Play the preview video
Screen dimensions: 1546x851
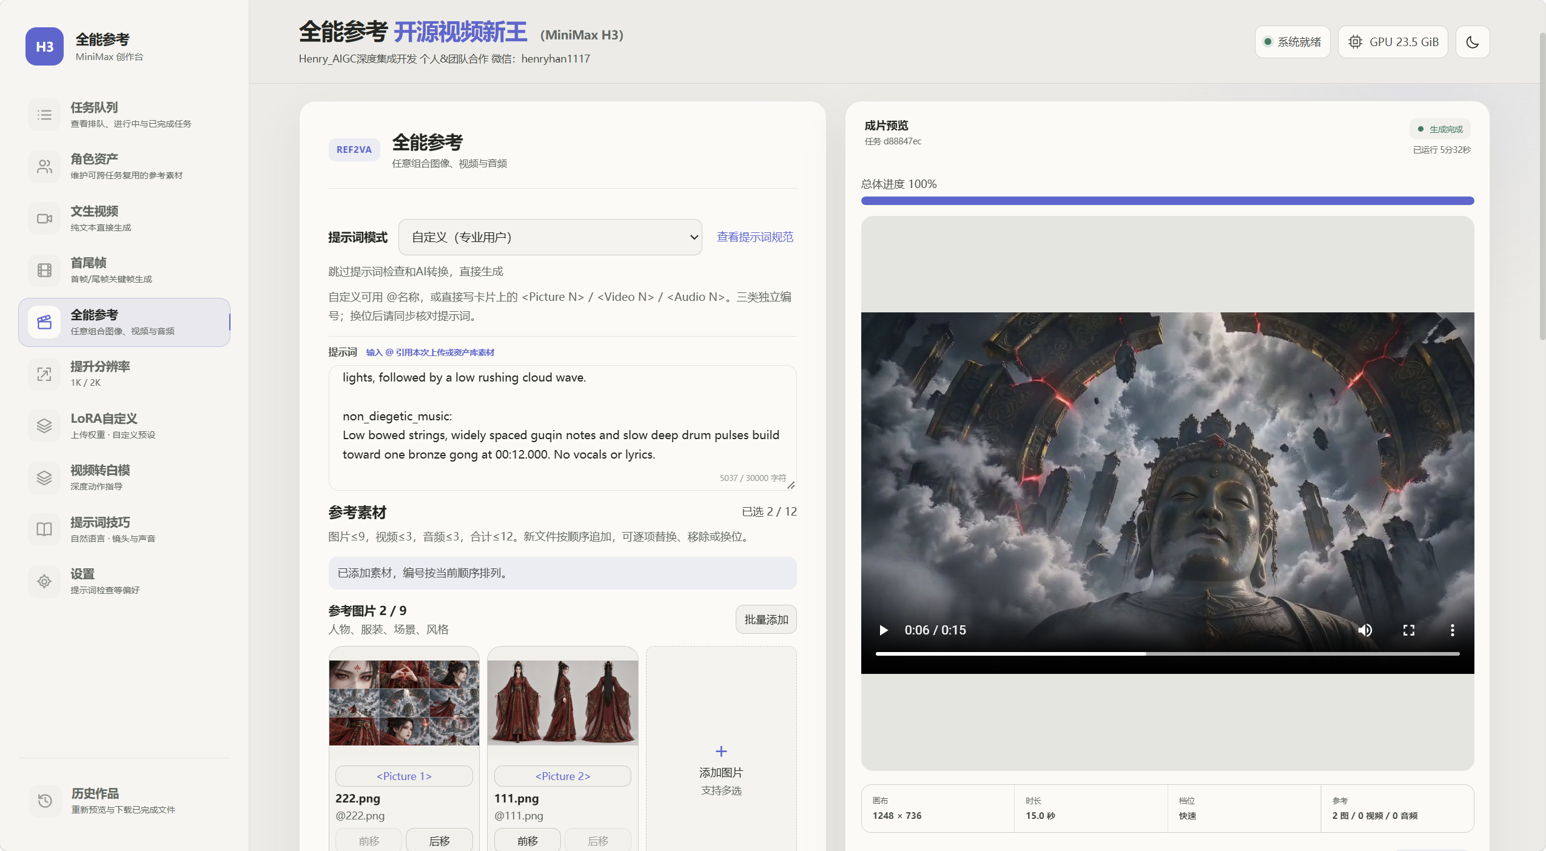(884, 630)
